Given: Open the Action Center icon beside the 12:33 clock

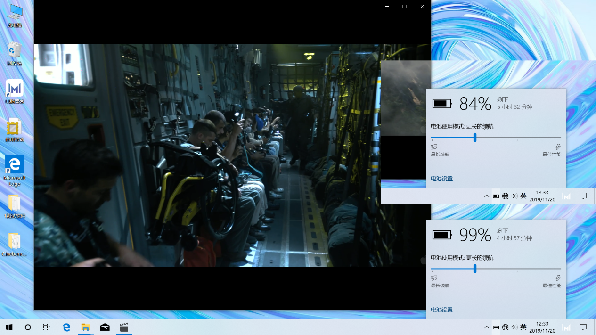Looking at the screenshot, I should coord(583,327).
